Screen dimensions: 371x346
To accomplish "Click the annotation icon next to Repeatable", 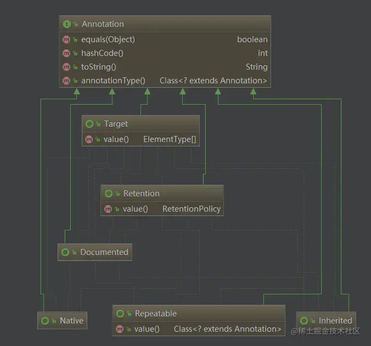I will click(x=120, y=314).
